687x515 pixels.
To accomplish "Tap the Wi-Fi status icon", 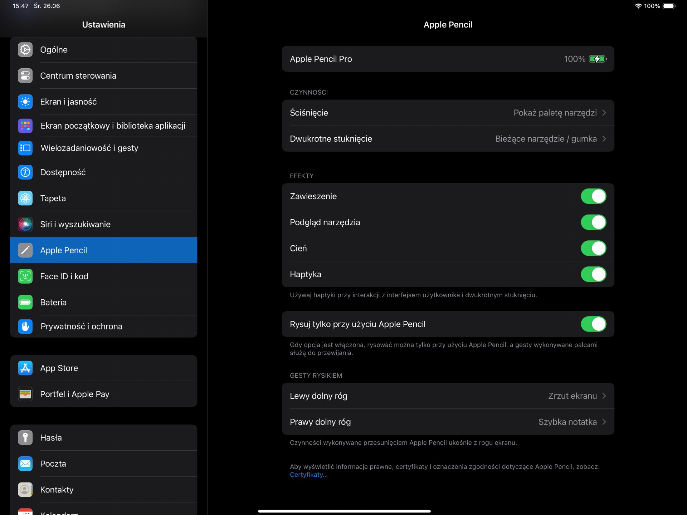I will point(638,6).
